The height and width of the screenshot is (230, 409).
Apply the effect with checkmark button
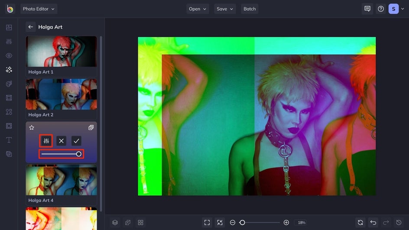tap(76, 141)
